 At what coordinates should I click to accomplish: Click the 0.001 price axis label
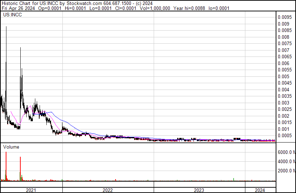click(284, 129)
